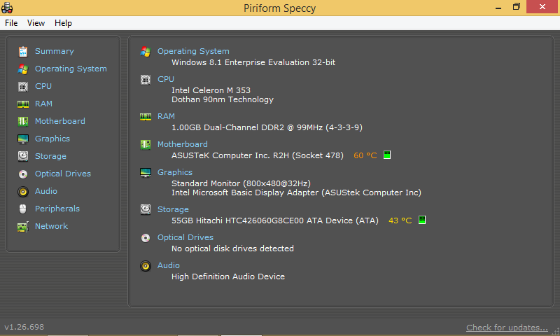Click the RAM heading link in summary
This screenshot has height=336, width=560.
[166, 116]
